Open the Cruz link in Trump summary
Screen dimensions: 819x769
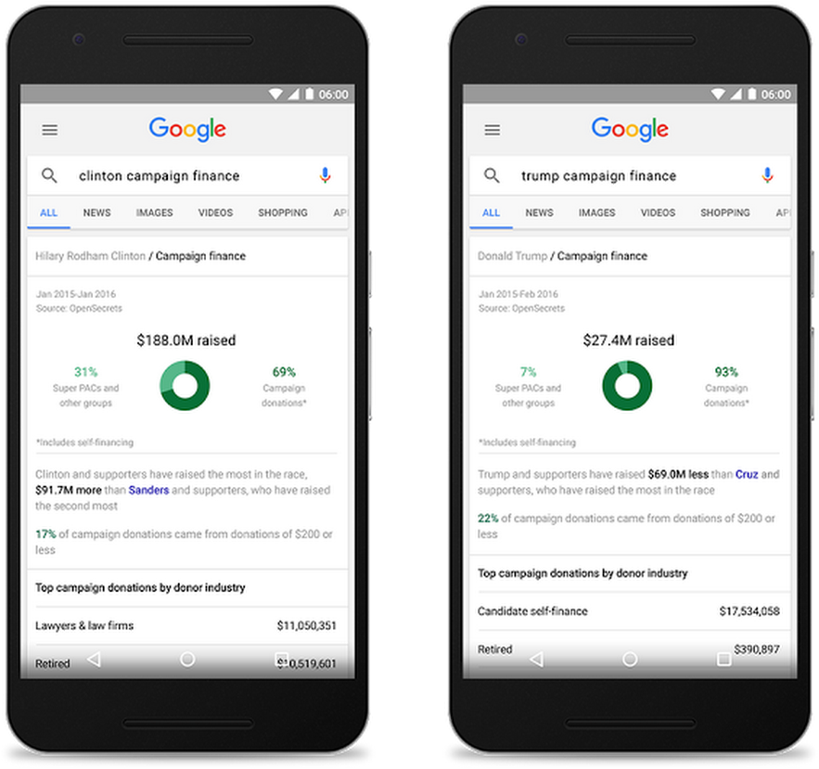pos(747,474)
